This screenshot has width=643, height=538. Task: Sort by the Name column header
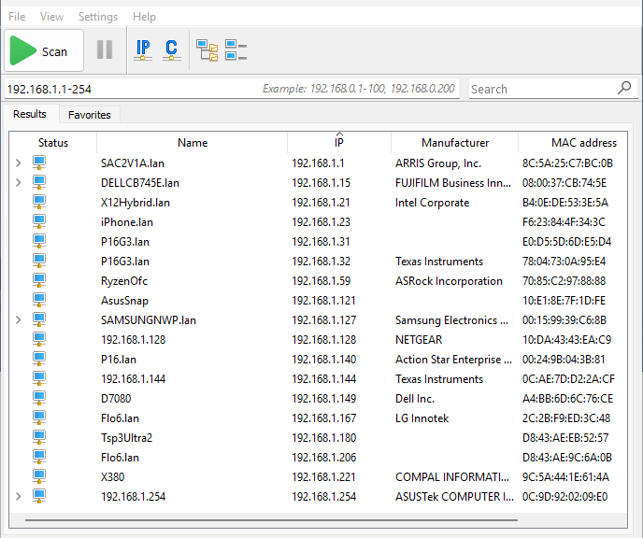point(193,143)
